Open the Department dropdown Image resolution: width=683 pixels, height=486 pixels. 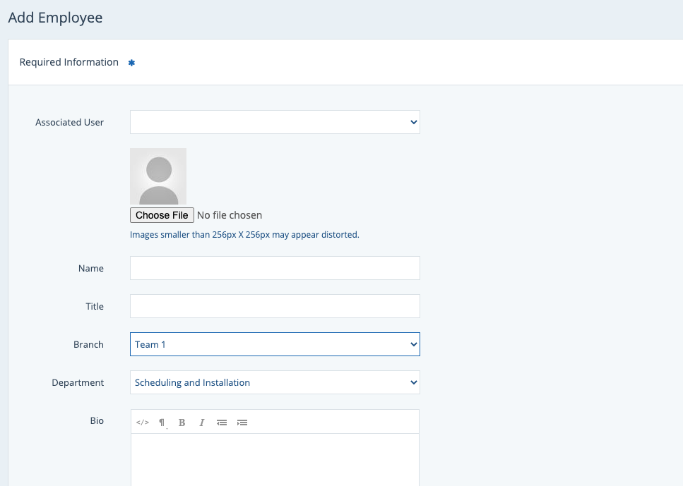(x=275, y=382)
